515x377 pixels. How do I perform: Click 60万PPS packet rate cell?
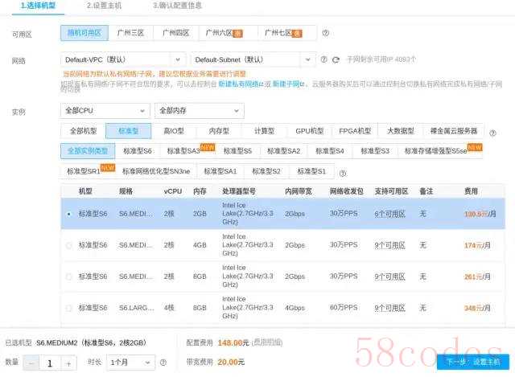point(344,307)
